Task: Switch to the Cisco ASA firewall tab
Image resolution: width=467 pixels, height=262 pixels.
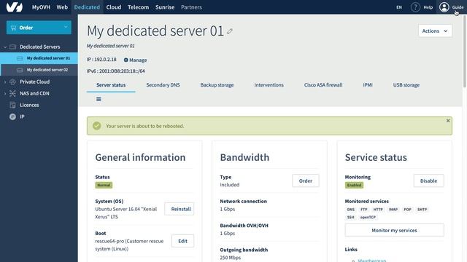Action: click(323, 85)
